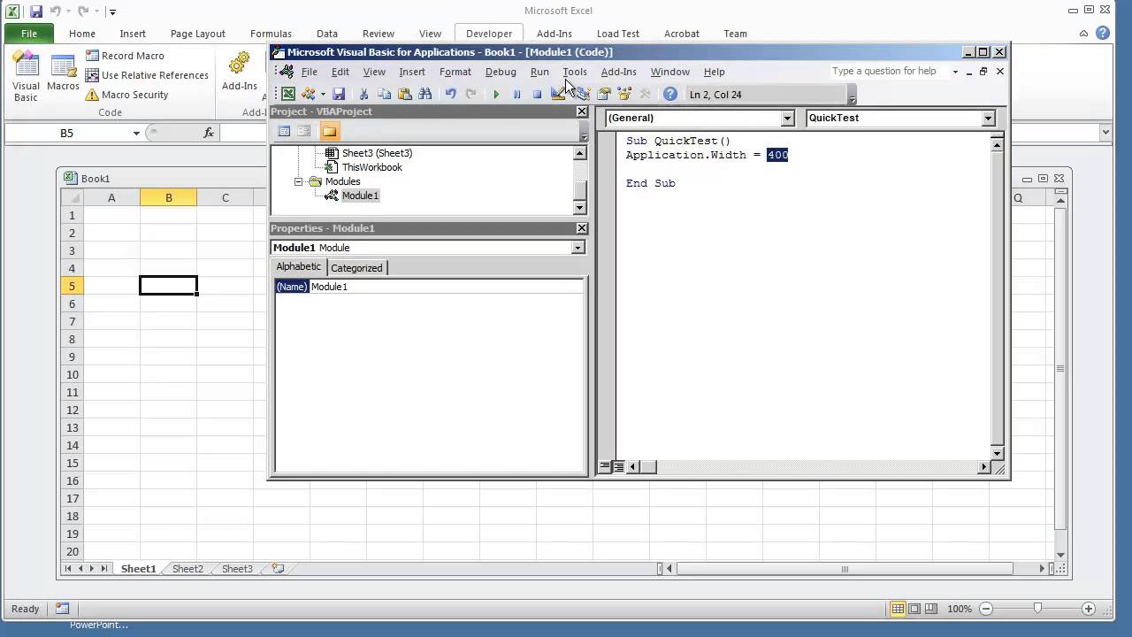1132x637 pixels.
Task: Open the Insert UserForm dropdown arrow
Action: click(x=323, y=94)
